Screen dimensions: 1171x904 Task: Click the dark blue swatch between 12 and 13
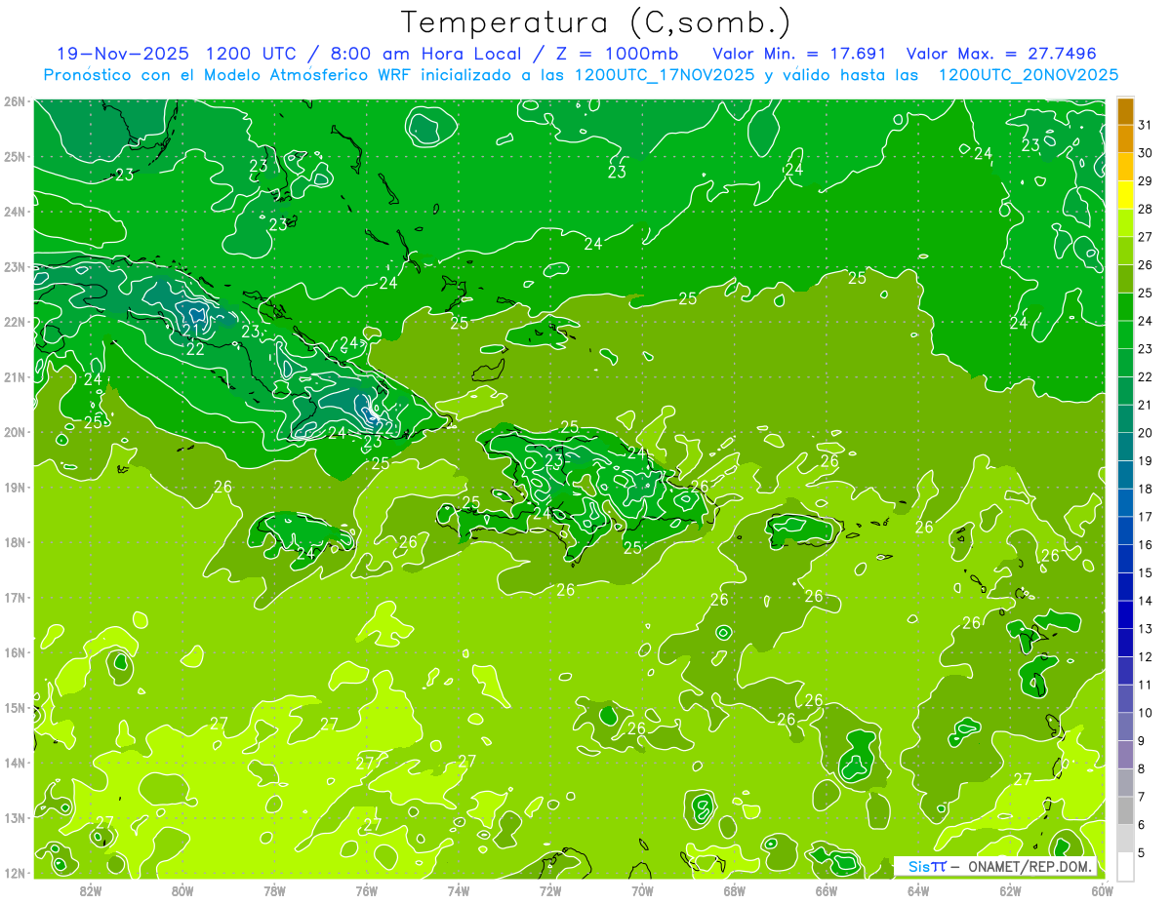click(1125, 643)
